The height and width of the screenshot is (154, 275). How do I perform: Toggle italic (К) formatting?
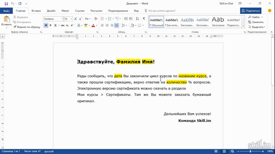point(51,26)
